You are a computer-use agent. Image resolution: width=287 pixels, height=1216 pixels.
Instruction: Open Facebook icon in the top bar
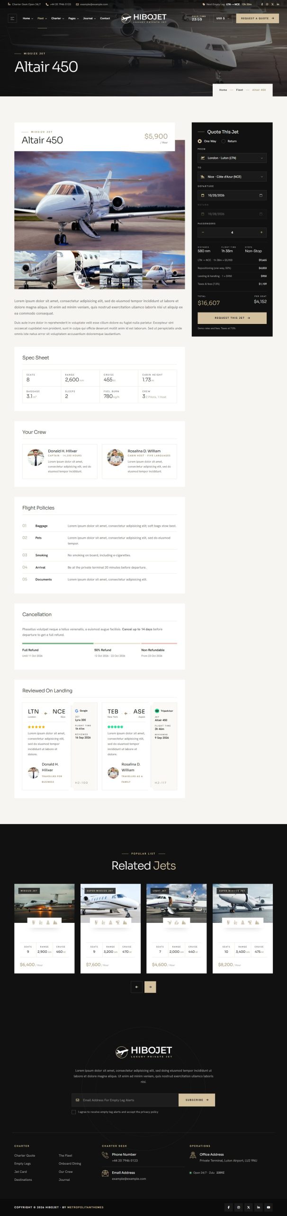coord(261,4)
